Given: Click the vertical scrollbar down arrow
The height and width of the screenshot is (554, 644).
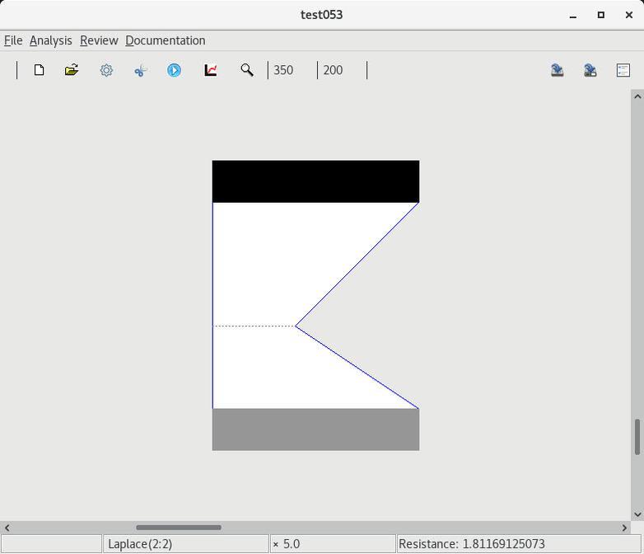Looking at the screenshot, I should (x=637, y=514).
